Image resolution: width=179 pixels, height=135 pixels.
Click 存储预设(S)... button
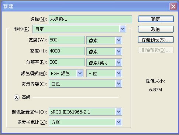[x=156, y=40]
